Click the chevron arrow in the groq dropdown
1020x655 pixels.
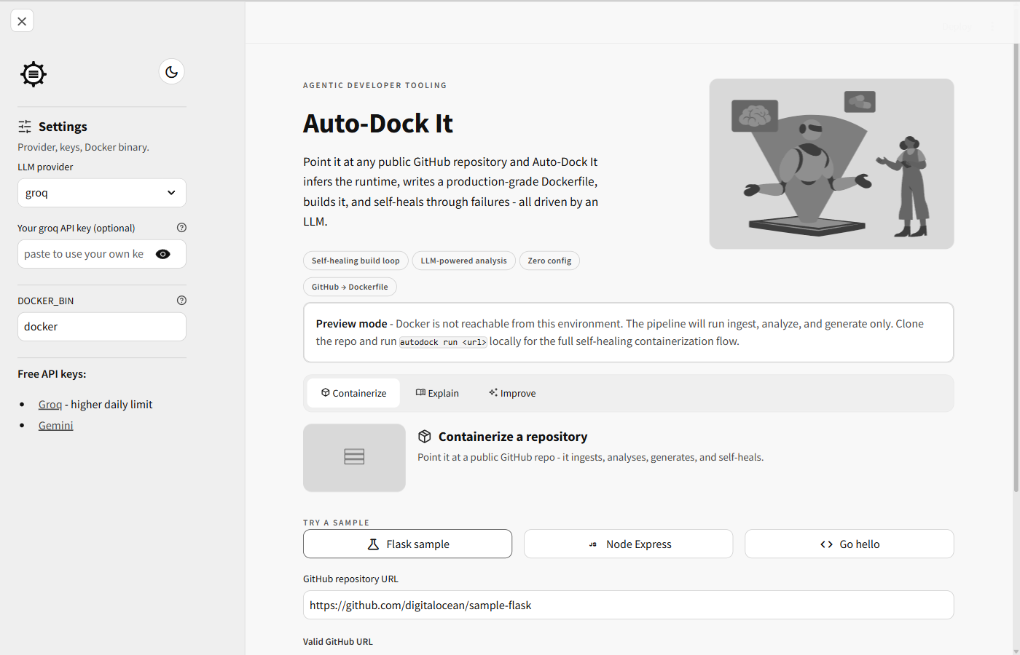(x=171, y=193)
